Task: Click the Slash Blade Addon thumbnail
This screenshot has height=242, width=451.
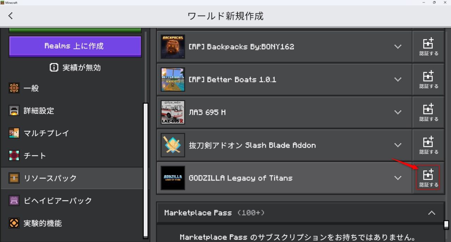Action: tap(173, 145)
